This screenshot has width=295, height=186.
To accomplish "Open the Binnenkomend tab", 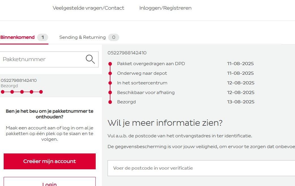I will [18, 37].
